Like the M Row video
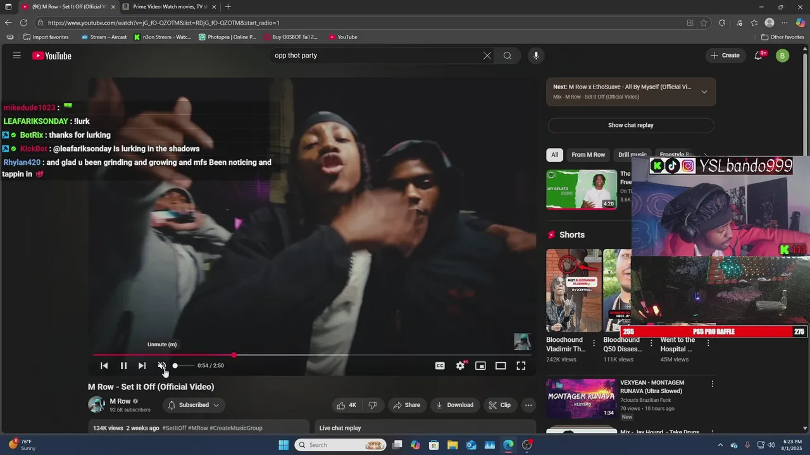Screen dimensions: 810x455 click(x=347, y=405)
